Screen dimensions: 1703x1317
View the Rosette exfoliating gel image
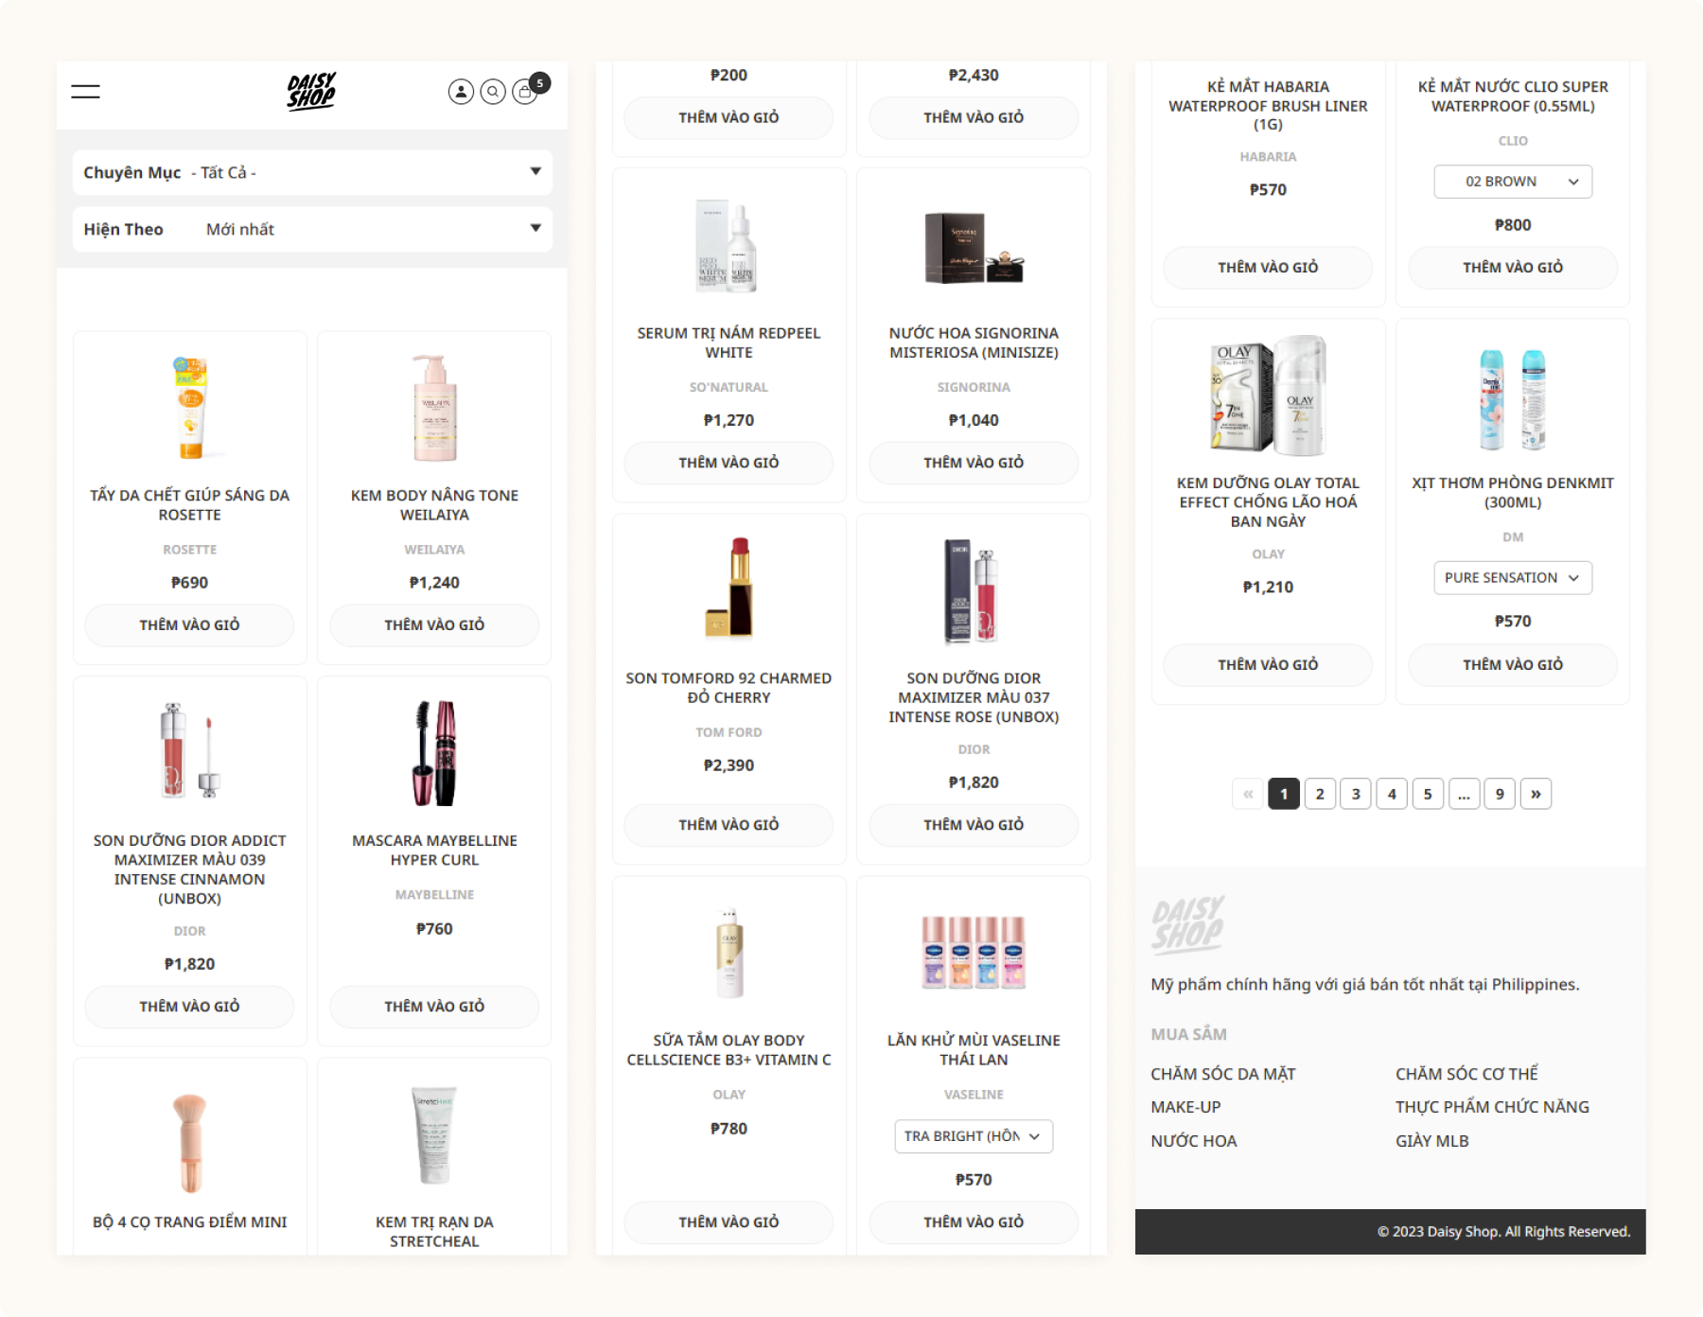190,408
